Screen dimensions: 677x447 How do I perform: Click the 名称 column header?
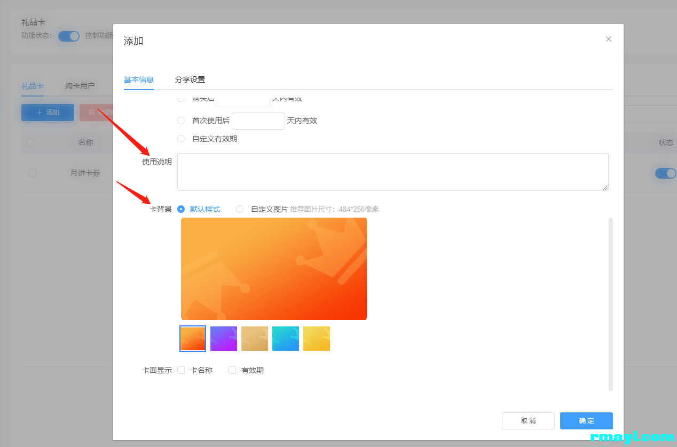point(85,142)
